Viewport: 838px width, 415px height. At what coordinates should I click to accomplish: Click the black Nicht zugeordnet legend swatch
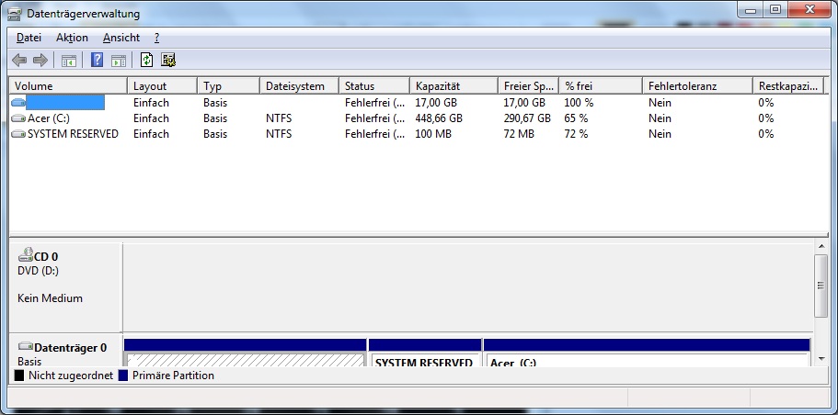(x=19, y=376)
